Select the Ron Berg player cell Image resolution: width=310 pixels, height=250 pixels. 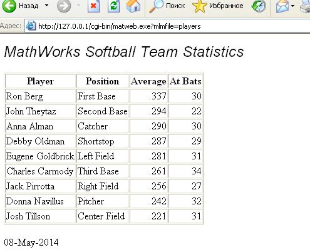point(40,96)
